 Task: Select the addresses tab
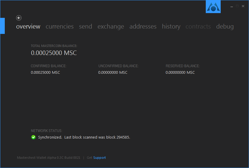click(x=143, y=26)
